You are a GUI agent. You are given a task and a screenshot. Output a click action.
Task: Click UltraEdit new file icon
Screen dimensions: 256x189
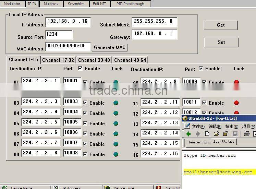click(x=207, y=134)
